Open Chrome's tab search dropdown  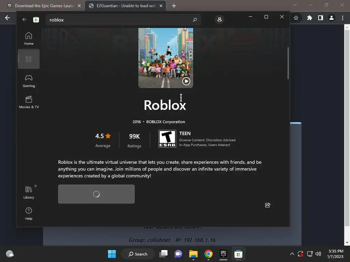(295, 5)
